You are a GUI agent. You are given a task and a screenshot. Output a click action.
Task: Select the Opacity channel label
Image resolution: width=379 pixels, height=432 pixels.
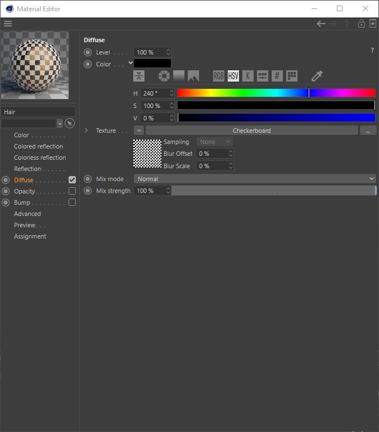tap(25, 191)
